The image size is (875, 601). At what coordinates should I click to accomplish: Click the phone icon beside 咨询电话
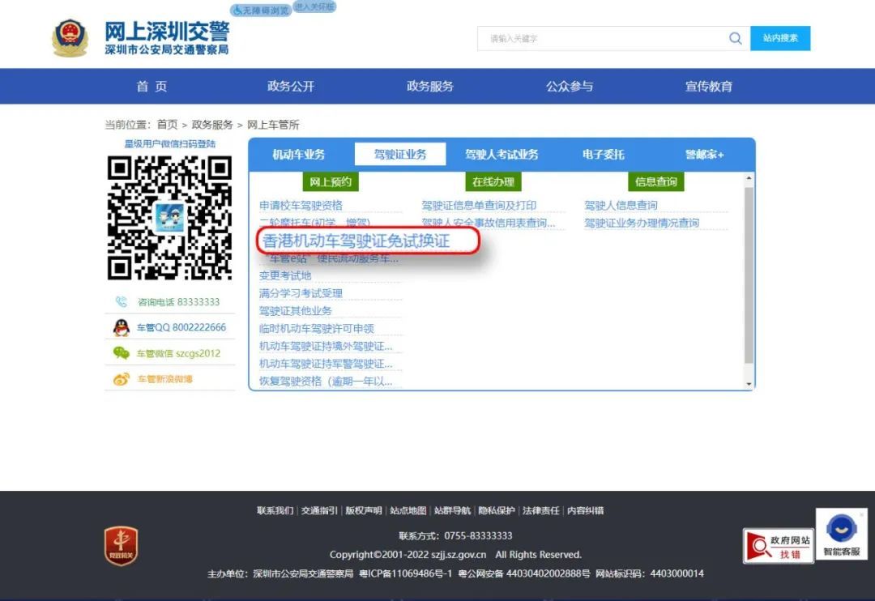pyautogui.click(x=122, y=302)
